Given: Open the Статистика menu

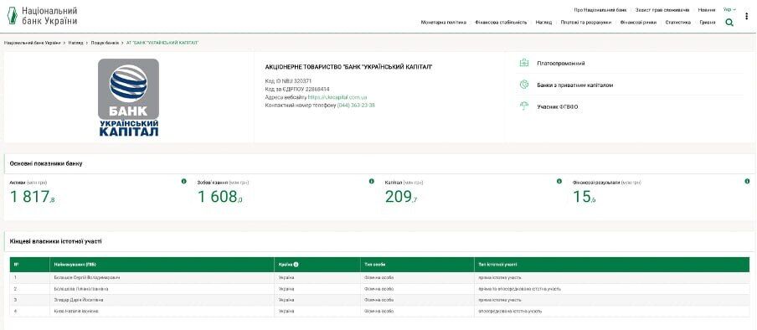Looking at the screenshot, I should [677, 23].
